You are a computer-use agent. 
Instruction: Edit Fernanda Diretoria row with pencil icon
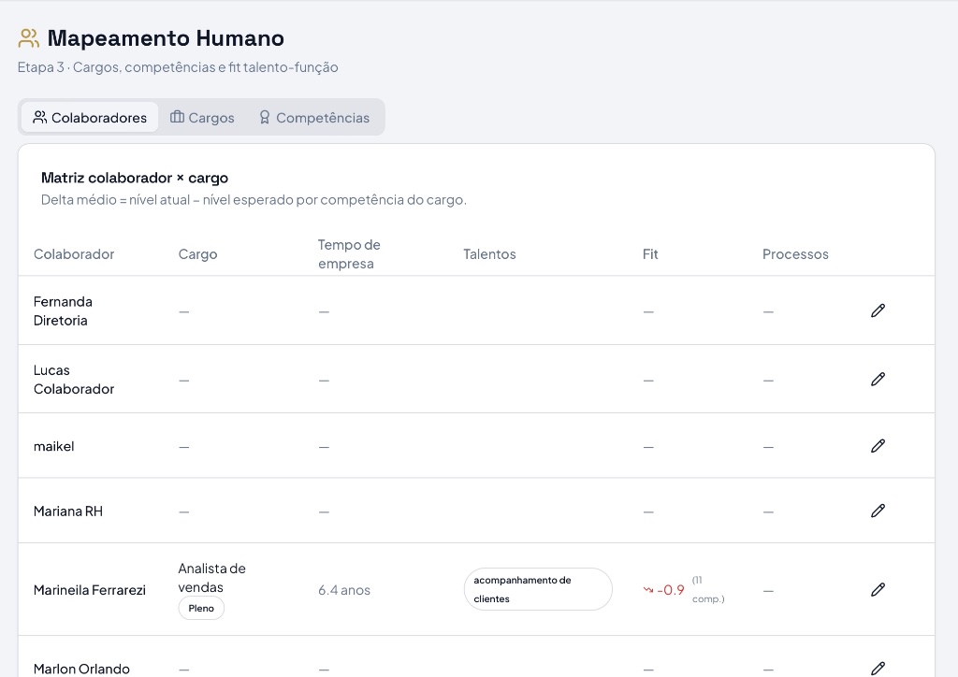[878, 310]
